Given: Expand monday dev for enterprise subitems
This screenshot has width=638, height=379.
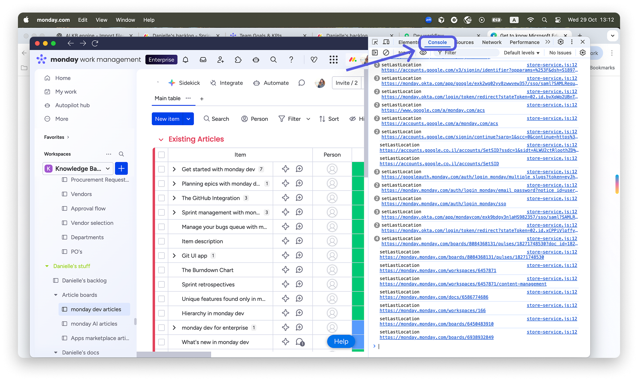Looking at the screenshot, I should click(x=174, y=328).
